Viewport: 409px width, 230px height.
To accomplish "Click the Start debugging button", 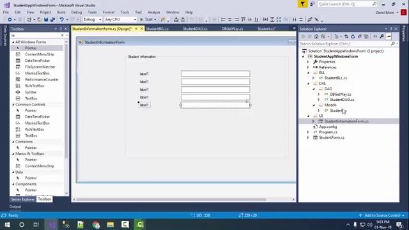I will [148, 20].
